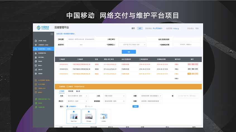Check the New York photo checkbox

click(74, 111)
